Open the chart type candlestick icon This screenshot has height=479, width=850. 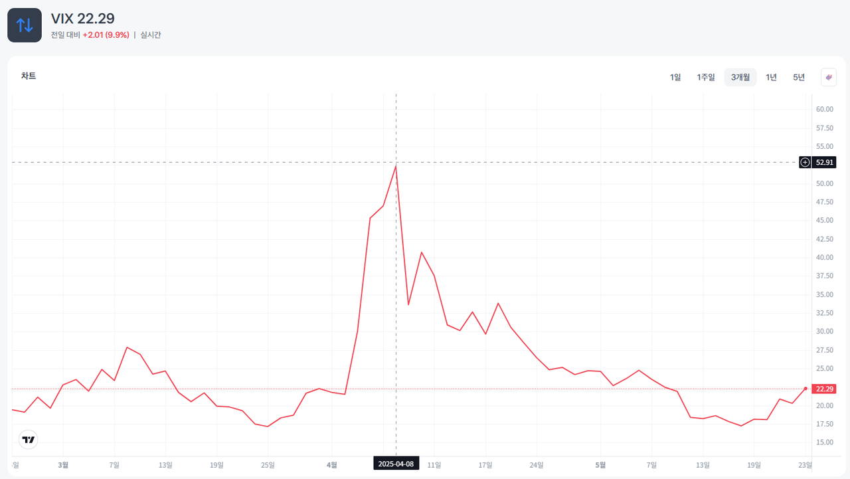click(x=829, y=77)
